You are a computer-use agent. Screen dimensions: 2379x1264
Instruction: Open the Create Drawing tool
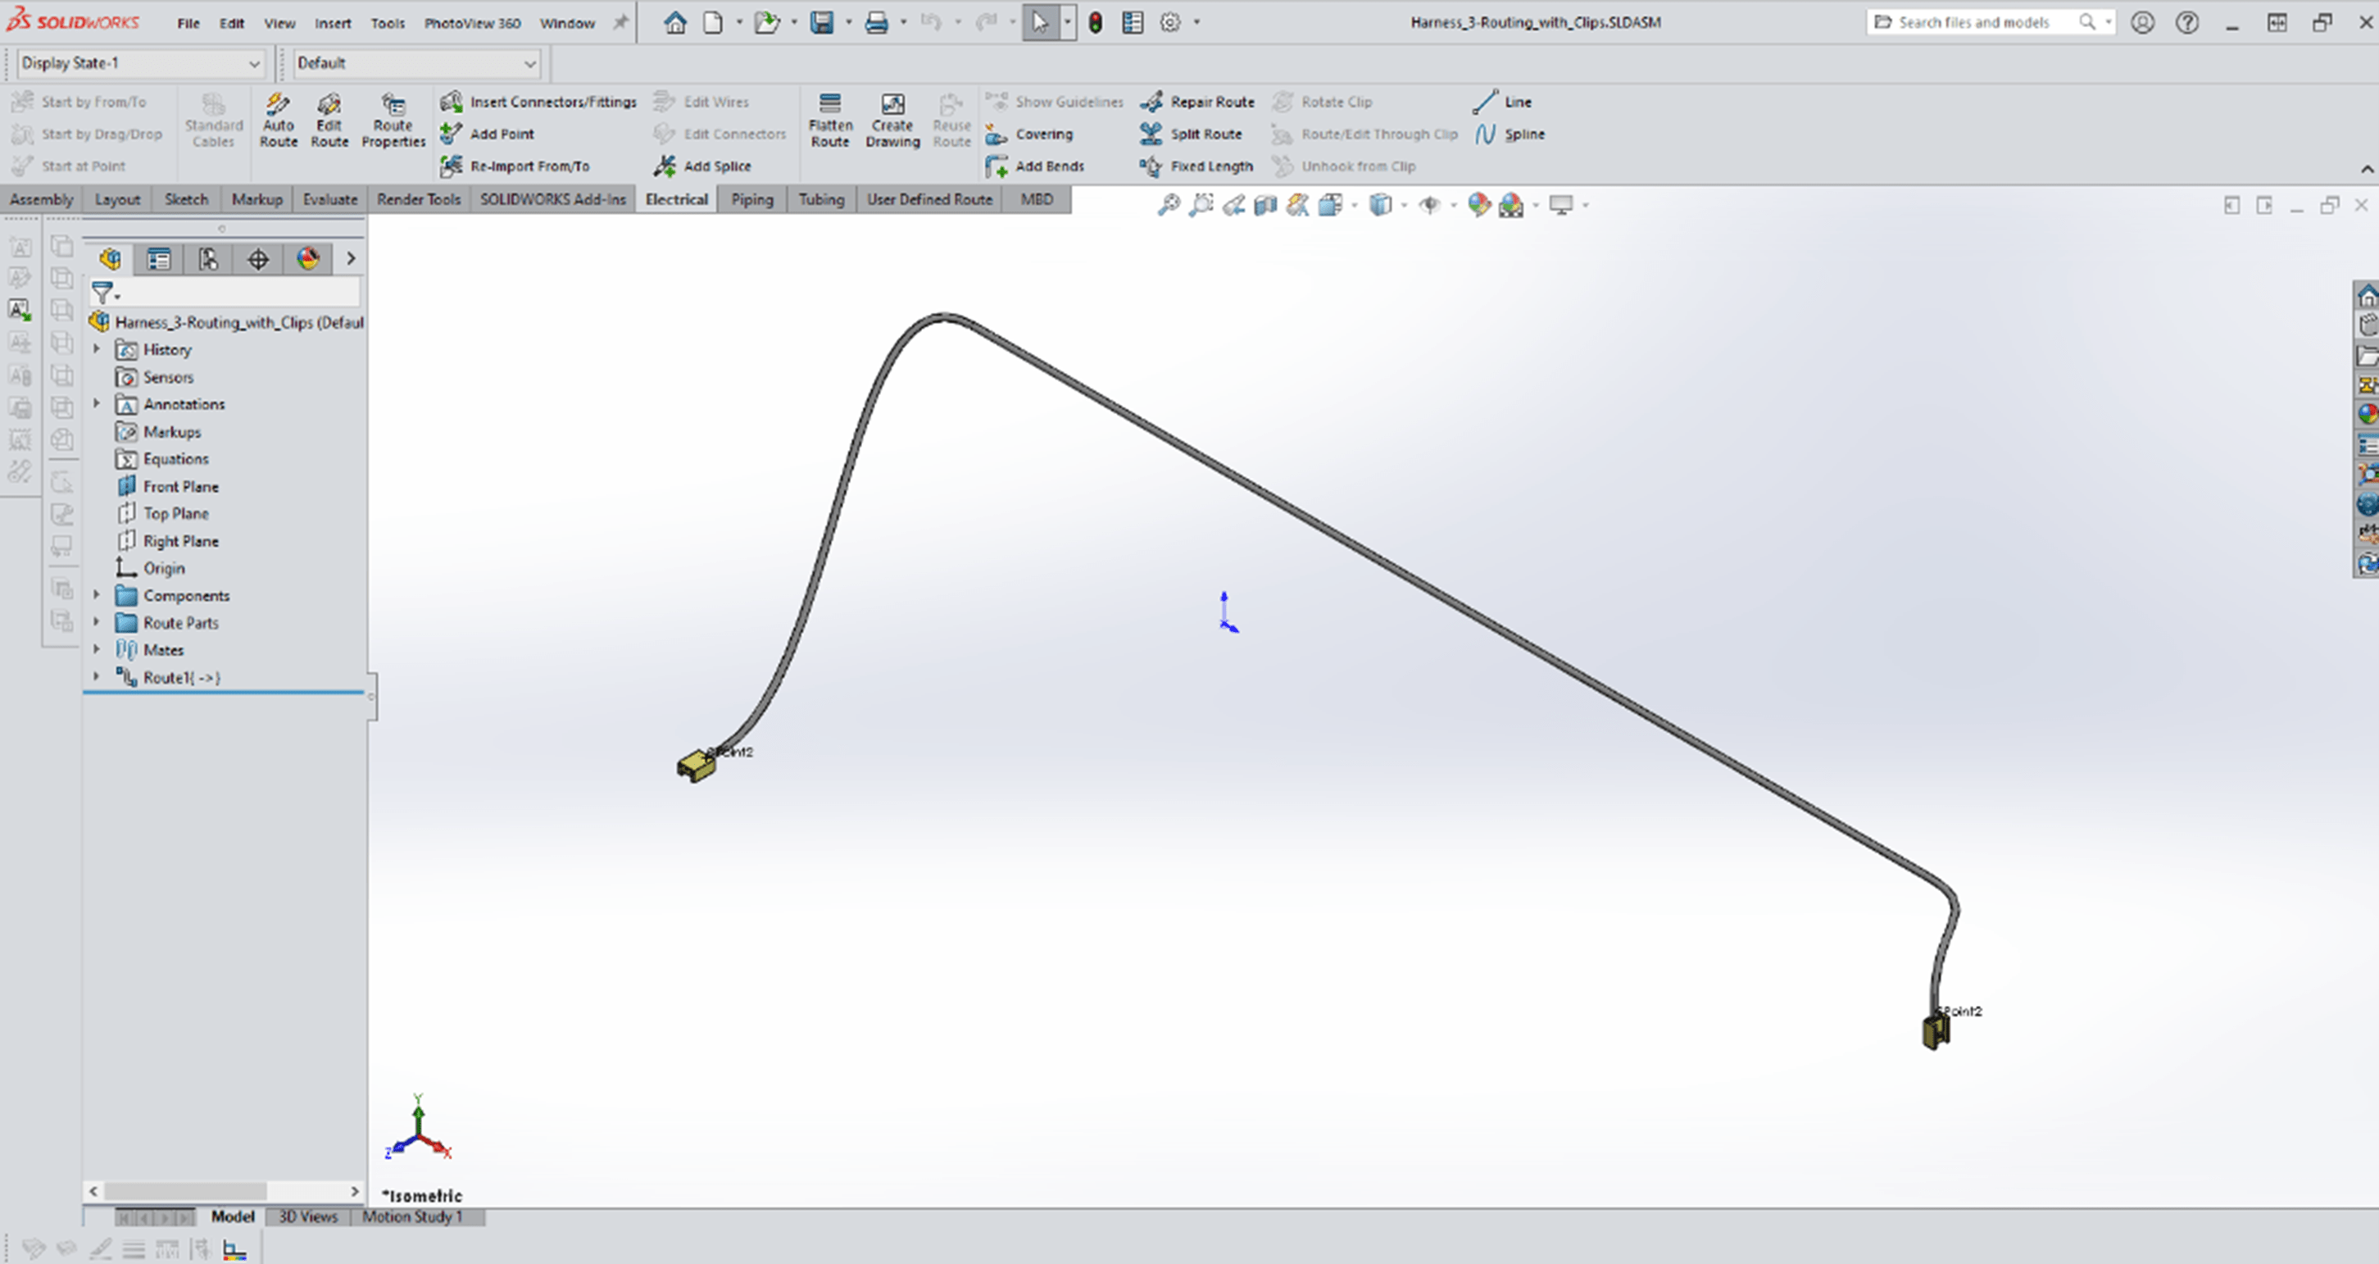point(891,120)
